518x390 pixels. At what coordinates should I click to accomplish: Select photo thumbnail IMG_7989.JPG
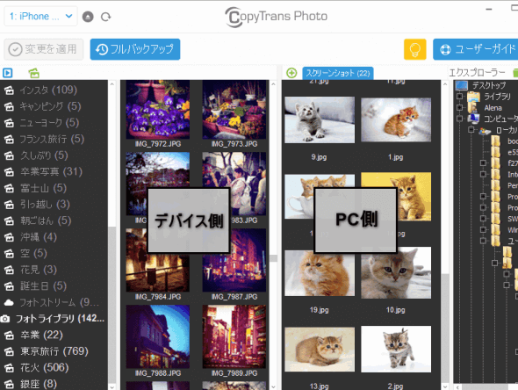point(234,336)
